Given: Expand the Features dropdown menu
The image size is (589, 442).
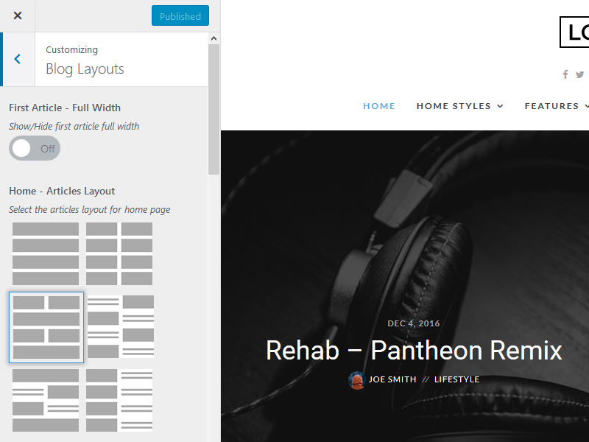Looking at the screenshot, I should pos(557,106).
